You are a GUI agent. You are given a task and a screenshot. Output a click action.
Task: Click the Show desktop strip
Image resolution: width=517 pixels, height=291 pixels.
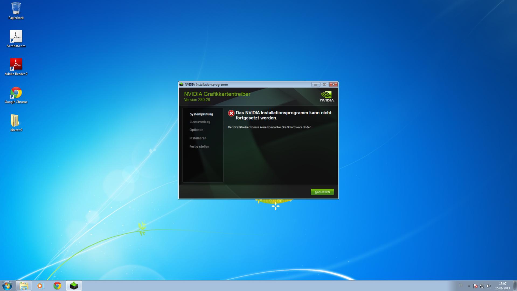point(515,286)
